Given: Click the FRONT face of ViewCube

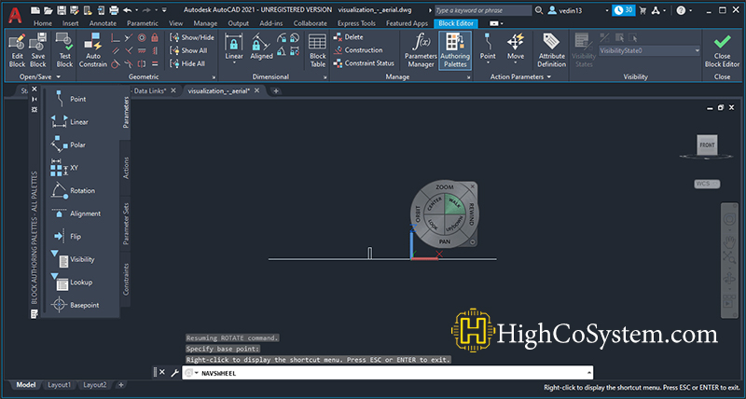Looking at the screenshot, I should (x=707, y=145).
